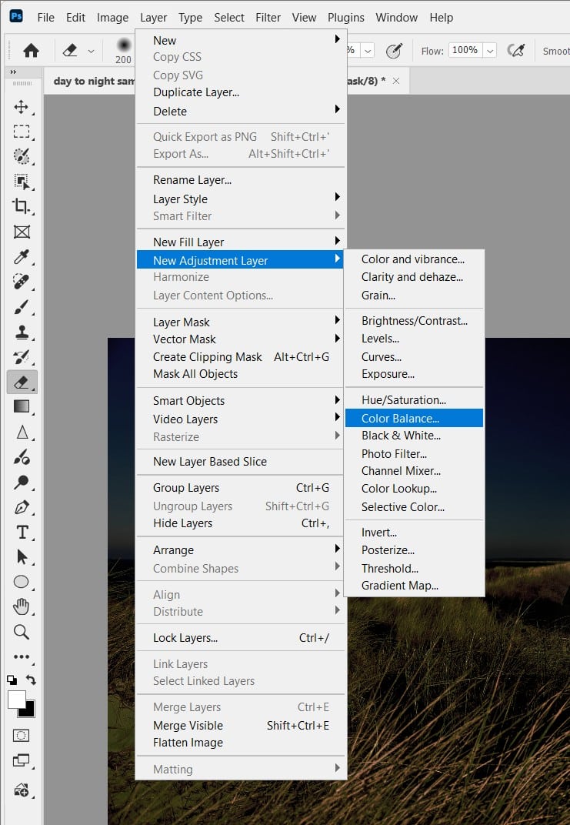The image size is (570, 825).
Task: Enable airbrush mode in the options bar
Action: point(515,49)
